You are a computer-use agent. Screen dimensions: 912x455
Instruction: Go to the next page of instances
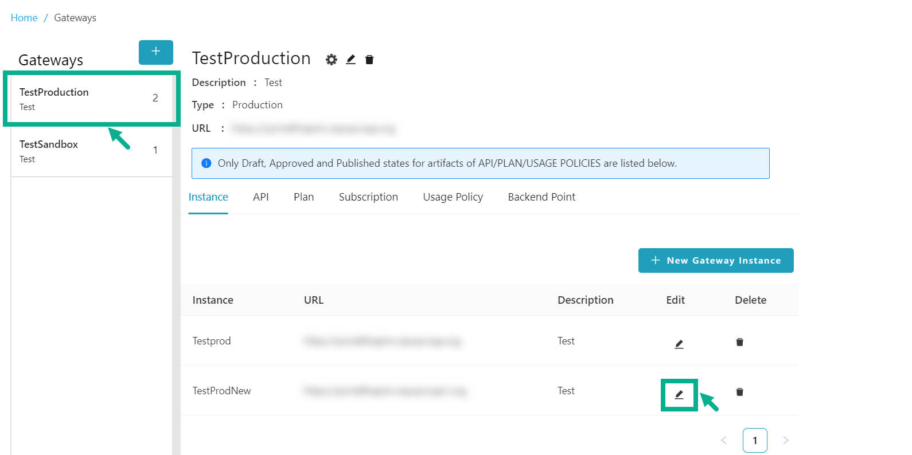click(x=785, y=440)
